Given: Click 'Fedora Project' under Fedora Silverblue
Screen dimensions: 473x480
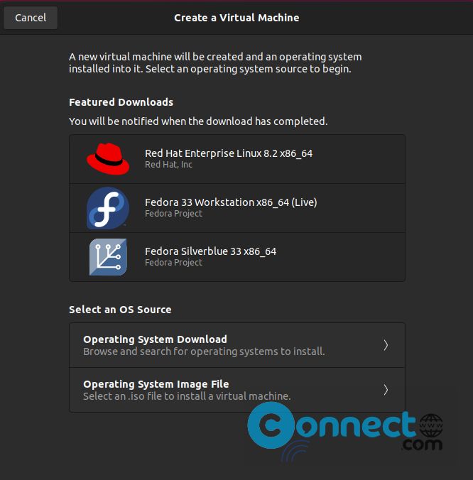Looking at the screenshot, I should (x=173, y=263).
